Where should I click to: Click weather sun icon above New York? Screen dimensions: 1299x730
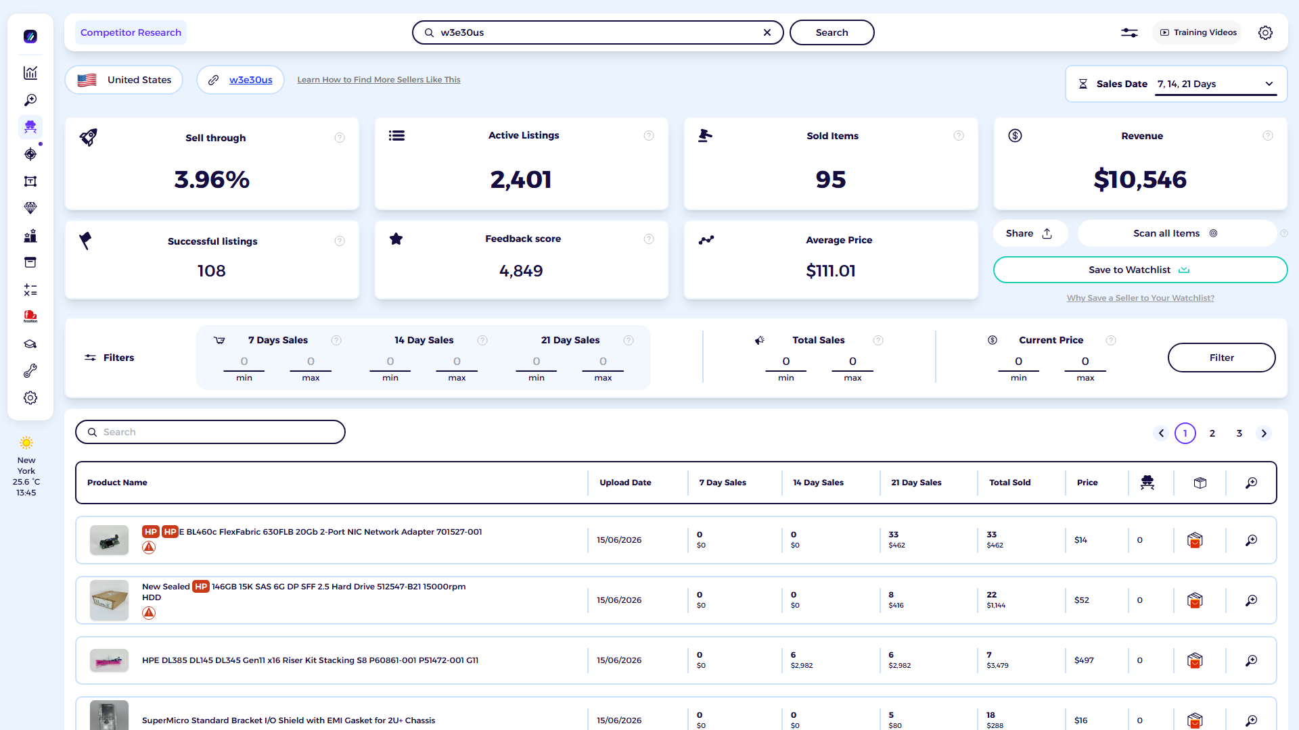[26, 443]
